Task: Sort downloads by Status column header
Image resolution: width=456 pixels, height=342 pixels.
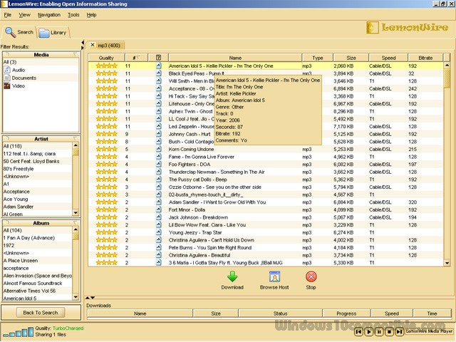Action: coord(280,313)
